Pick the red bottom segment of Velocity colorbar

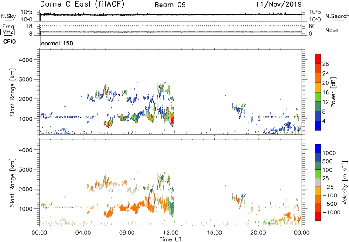point(318,216)
